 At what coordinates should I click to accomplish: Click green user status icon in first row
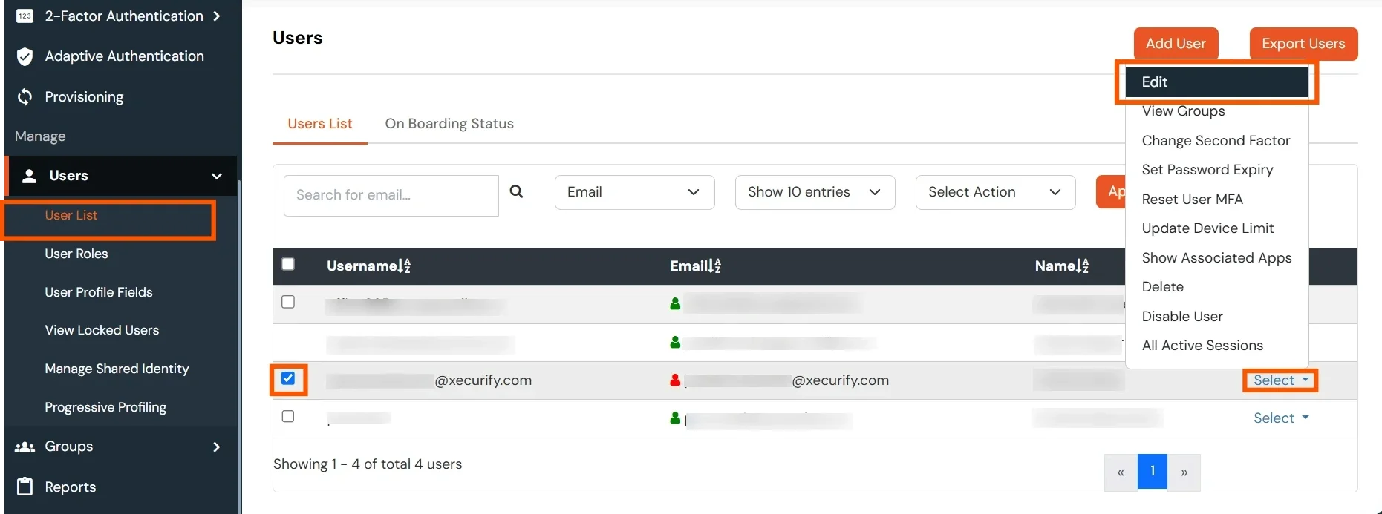(675, 303)
